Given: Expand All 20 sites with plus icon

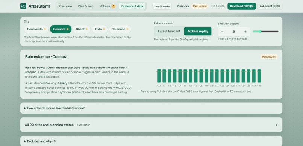Looking at the screenshot, I should click(x=276, y=125).
